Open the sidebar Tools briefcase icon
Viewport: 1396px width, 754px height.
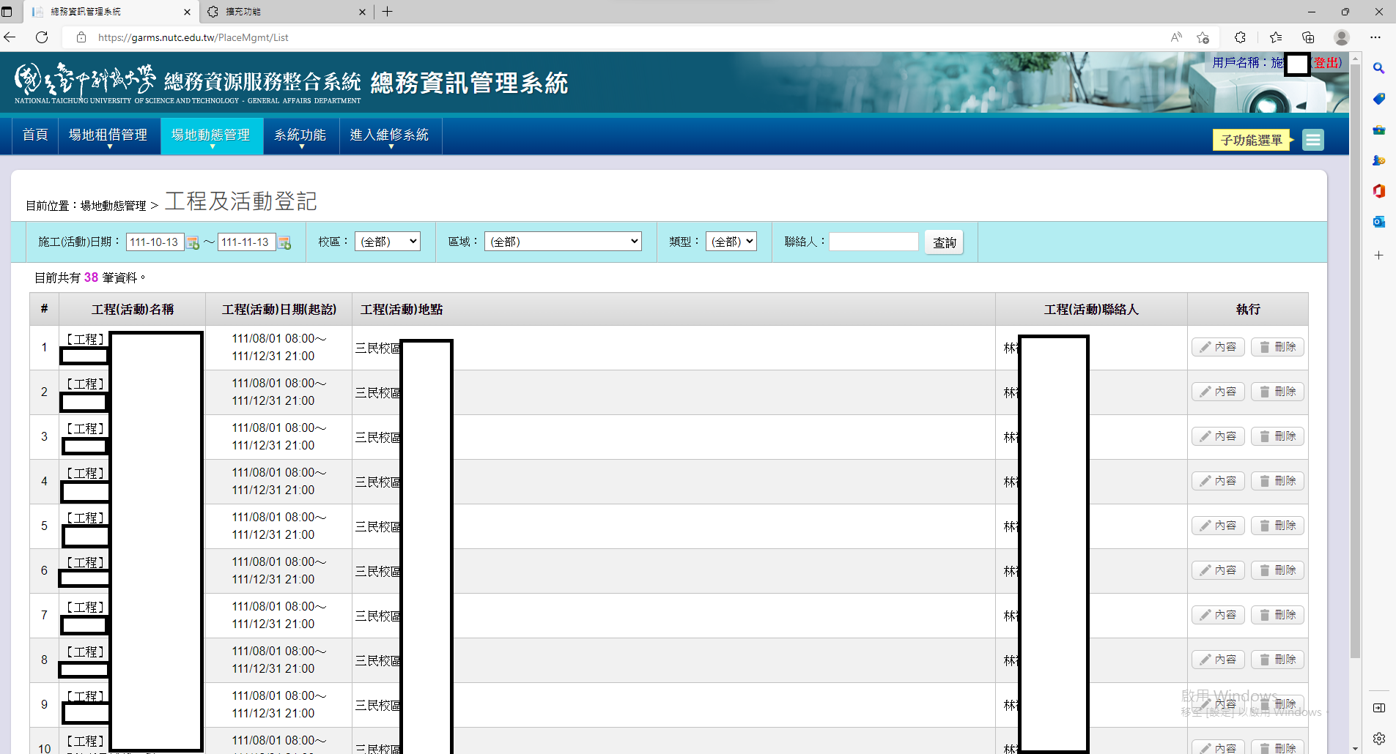tap(1378, 130)
